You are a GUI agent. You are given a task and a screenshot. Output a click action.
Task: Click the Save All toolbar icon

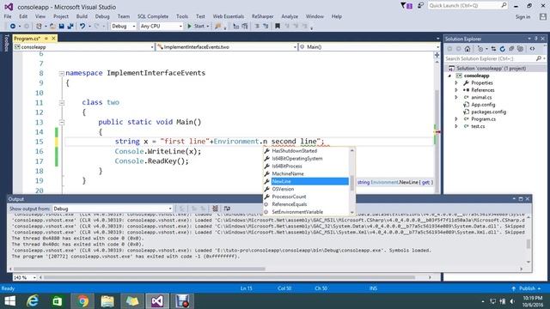pos(70,27)
